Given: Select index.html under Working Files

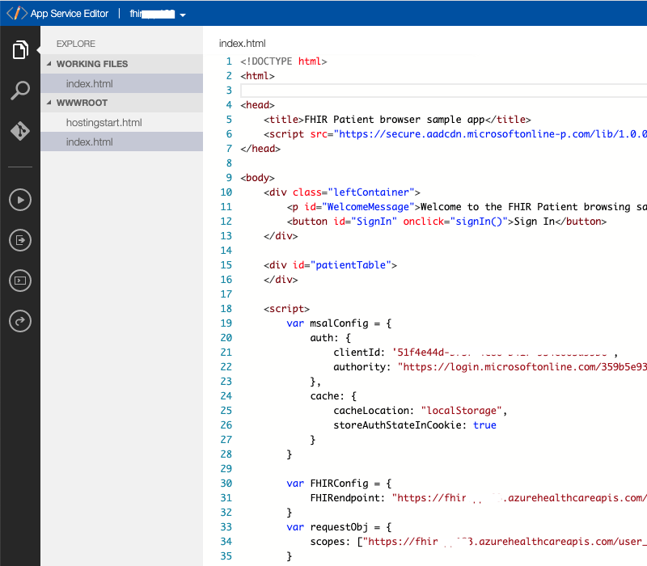Looking at the screenshot, I should coord(122,83).
